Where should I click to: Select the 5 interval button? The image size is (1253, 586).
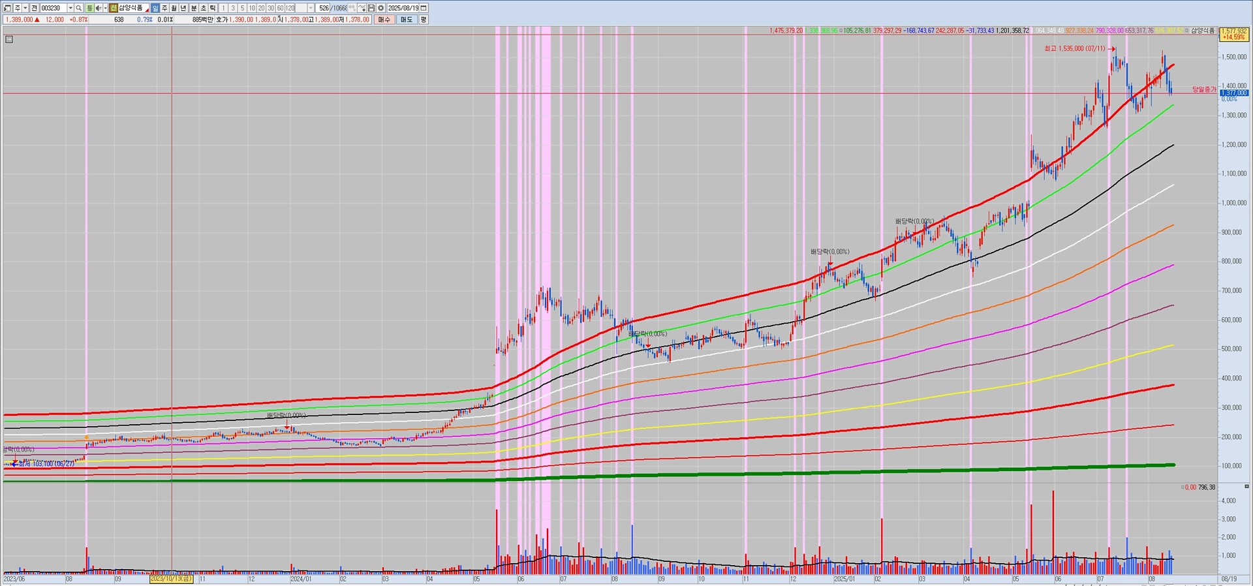[x=242, y=8]
